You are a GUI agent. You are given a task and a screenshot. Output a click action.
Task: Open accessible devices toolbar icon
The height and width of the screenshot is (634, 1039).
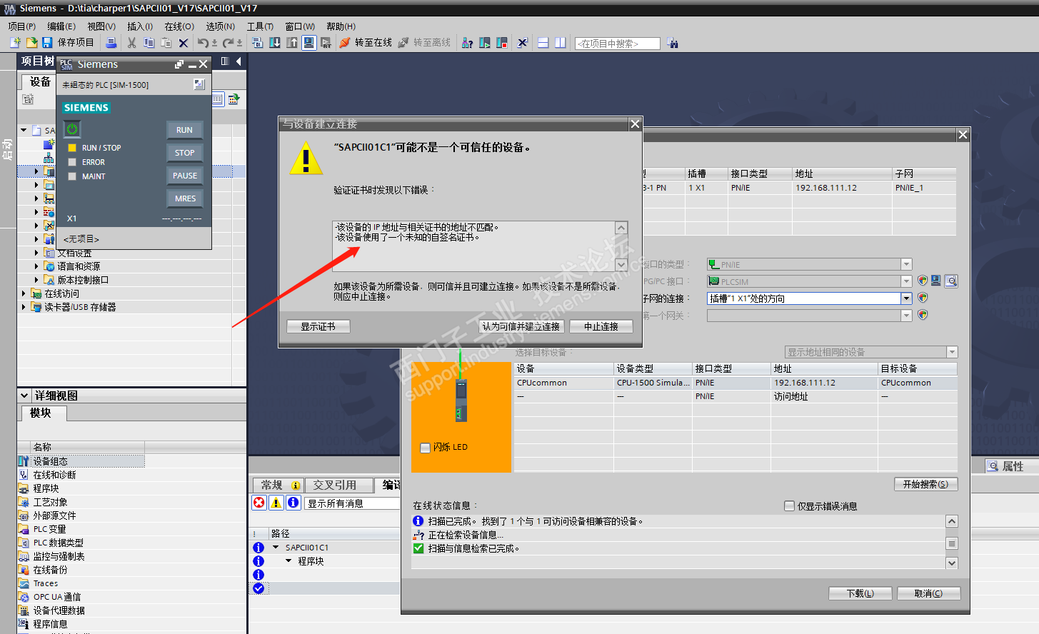[468, 43]
